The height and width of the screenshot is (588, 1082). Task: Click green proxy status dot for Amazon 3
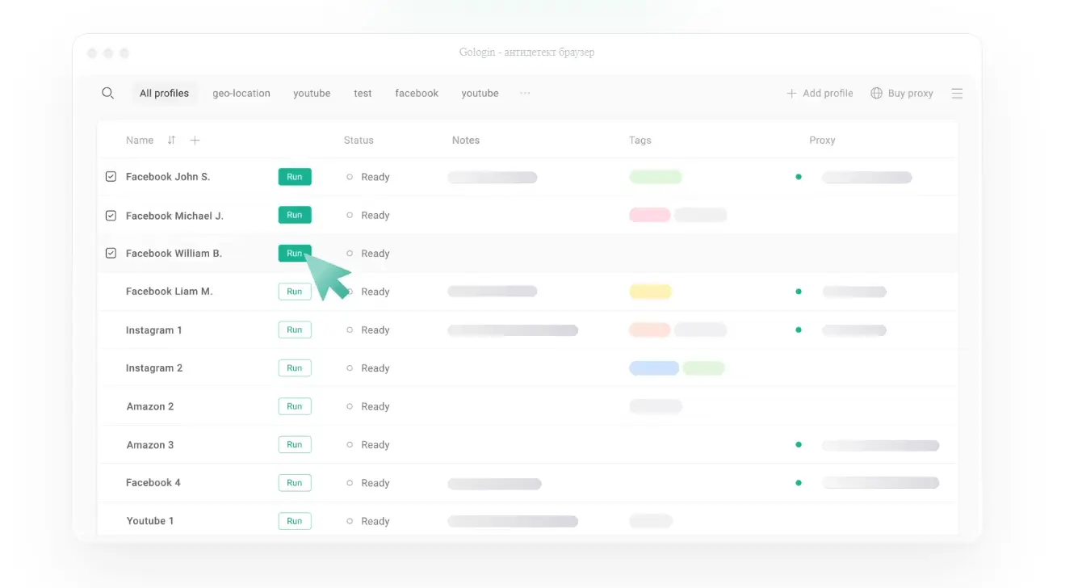click(x=799, y=444)
